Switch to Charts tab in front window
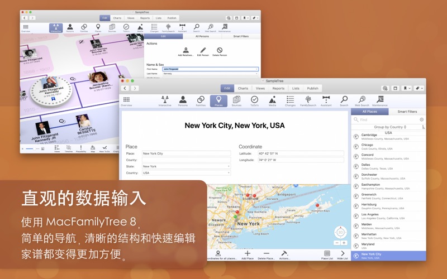The width and height of the screenshot is (447, 279). click(x=243, y=88)
